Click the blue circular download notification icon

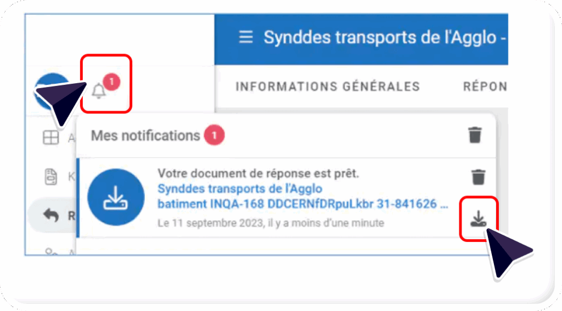pyautogui.click(x=116, y=197)
